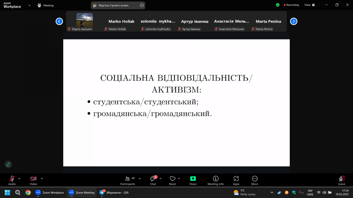Screen dimensions: 353x198
Task: Open the volume control in the taskbar
Action: point(324,192)
